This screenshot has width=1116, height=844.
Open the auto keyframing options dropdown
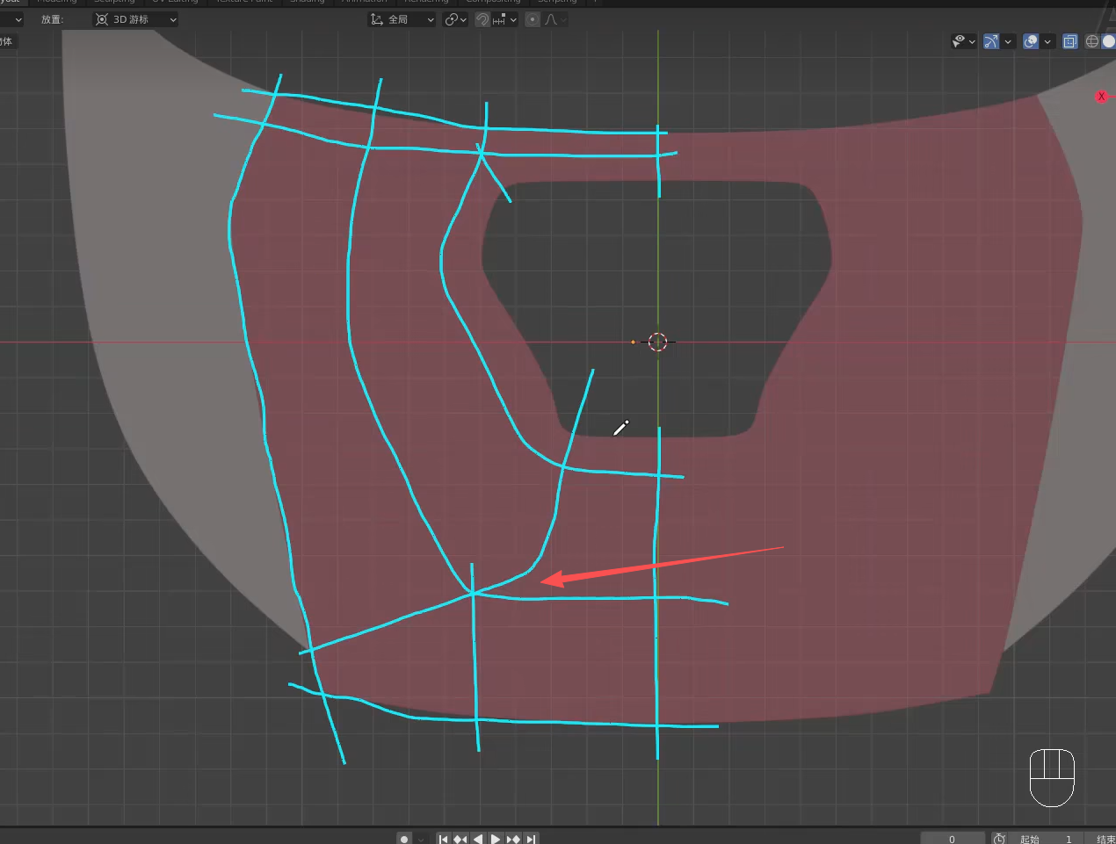[x=421, y=839]
